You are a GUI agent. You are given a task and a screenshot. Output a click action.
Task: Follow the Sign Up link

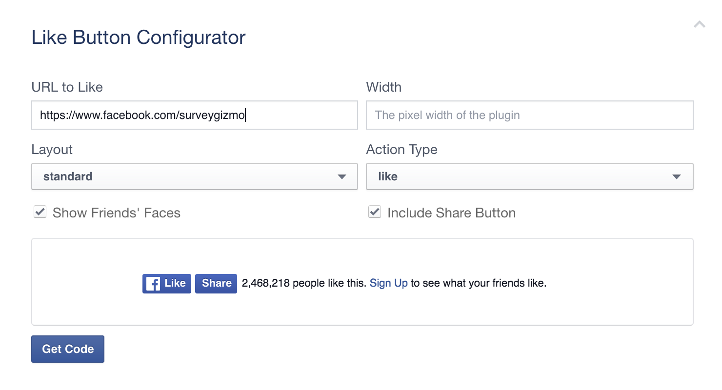[388, 283]
